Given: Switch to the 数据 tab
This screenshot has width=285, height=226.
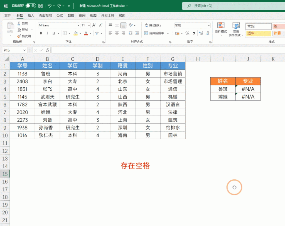Looking at the screenshot, I should click(x=71, y=16).
